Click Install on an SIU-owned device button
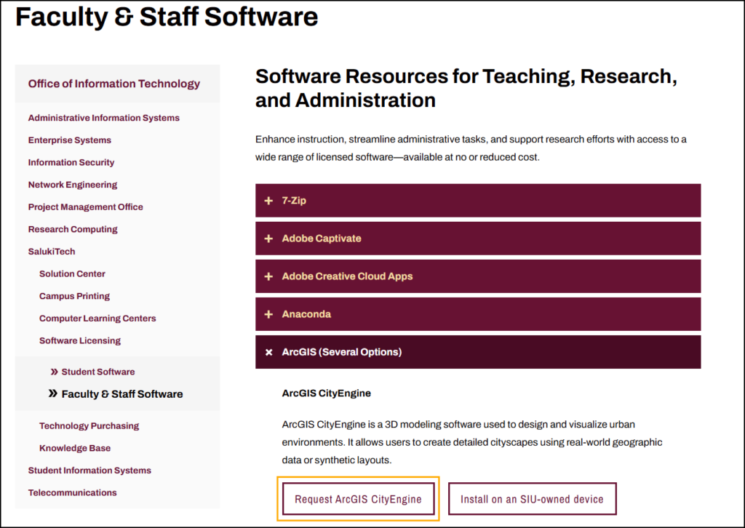This screenshot has width=745, height=528. 532,500
